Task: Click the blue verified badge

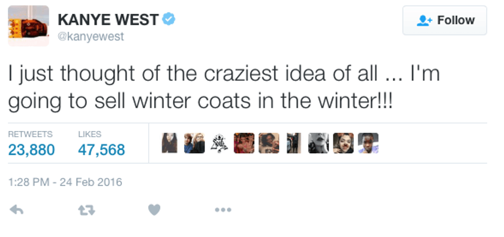Action: (169, 20)
